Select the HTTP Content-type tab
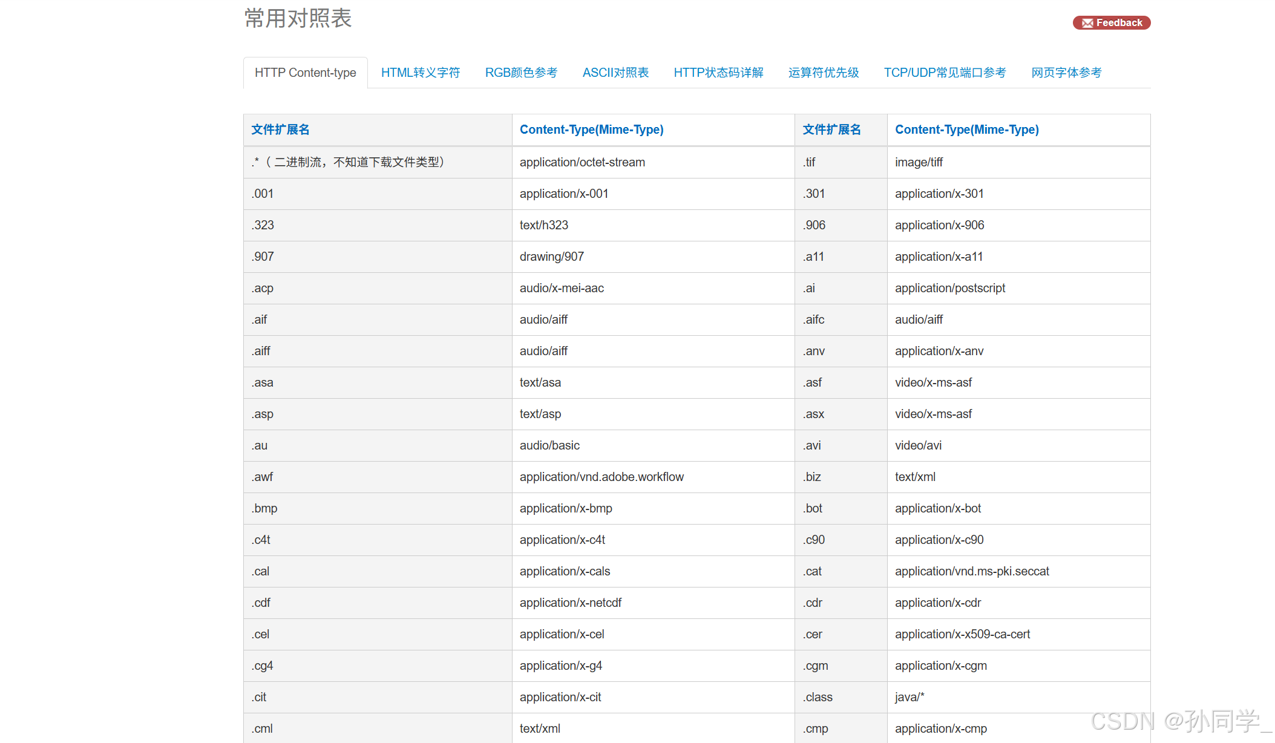1275x743 pixels. pyautogui.click(x=305, y=73)
